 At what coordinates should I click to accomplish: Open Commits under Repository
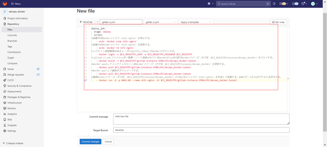pyautogui.click(x=12, y=35)
